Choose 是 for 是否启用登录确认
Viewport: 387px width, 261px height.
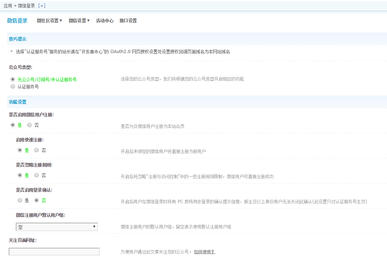coord(20,201)
